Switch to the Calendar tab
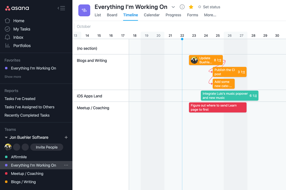Image resolution: width=286 pixels, height=190 pixels. (x=152, y=15)
